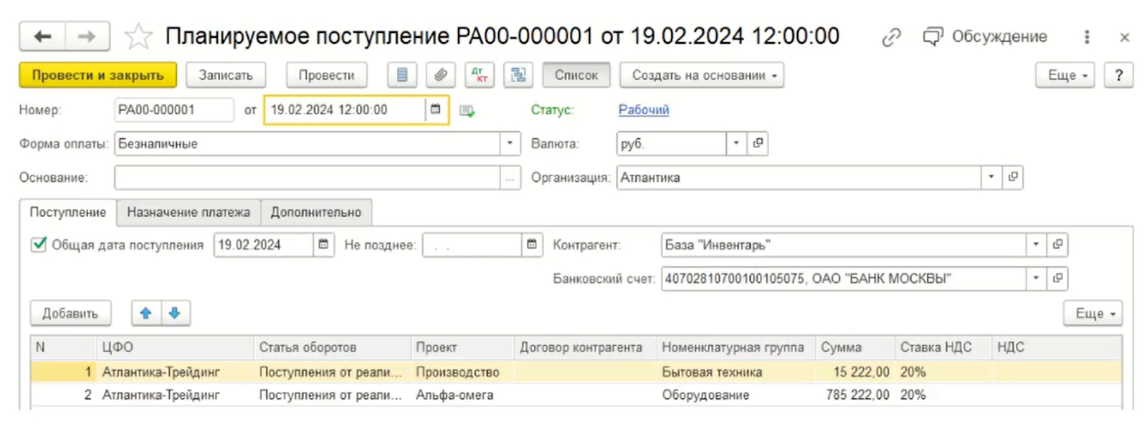1147x431 pixels.
Task: Switch to the Дополнительно tab
Action: tap(316, 213)
